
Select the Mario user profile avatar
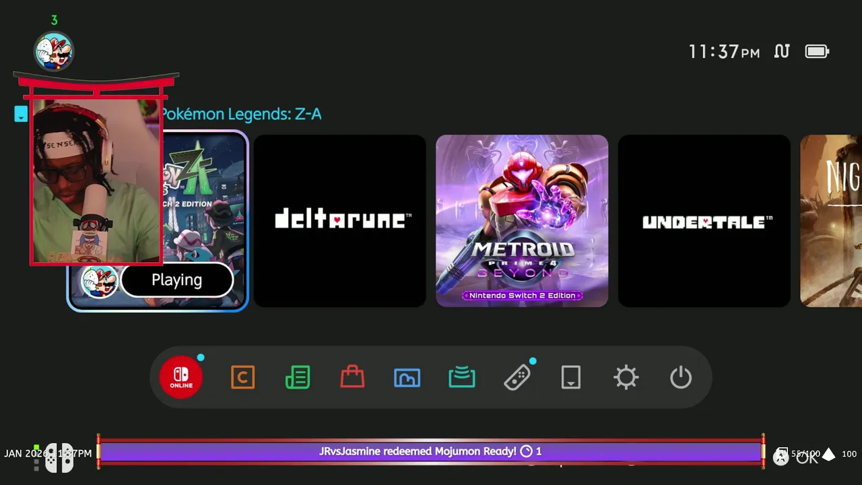(54, 51)
